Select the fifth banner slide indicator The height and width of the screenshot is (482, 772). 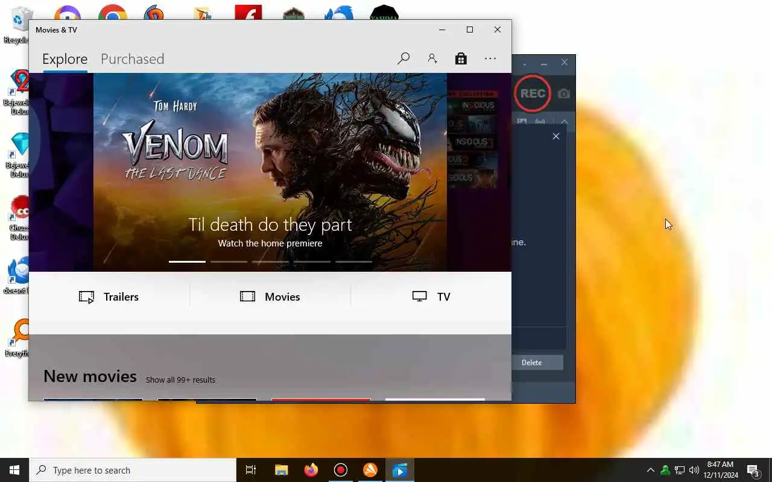tap(353, 261)
